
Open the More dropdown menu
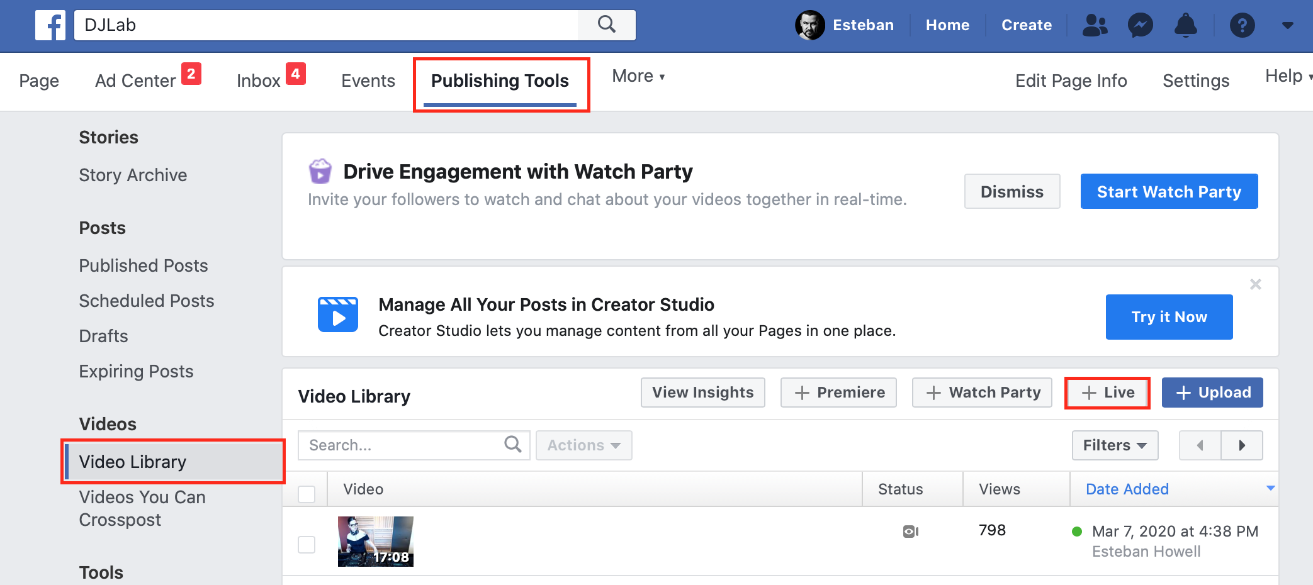[x=638, y=76]
